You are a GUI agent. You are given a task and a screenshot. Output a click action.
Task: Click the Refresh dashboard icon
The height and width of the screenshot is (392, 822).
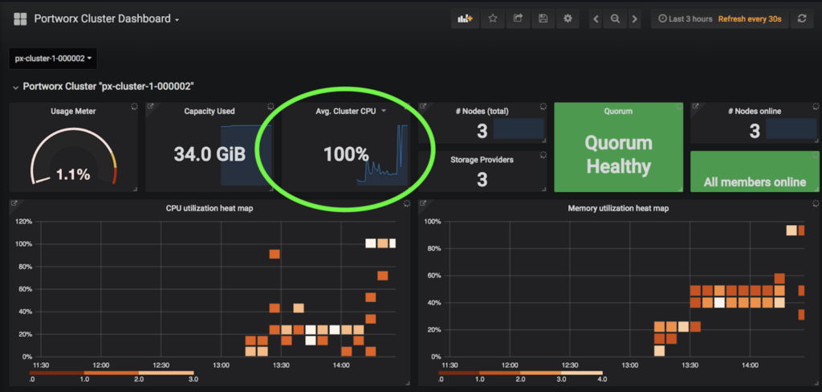point(801,18)
